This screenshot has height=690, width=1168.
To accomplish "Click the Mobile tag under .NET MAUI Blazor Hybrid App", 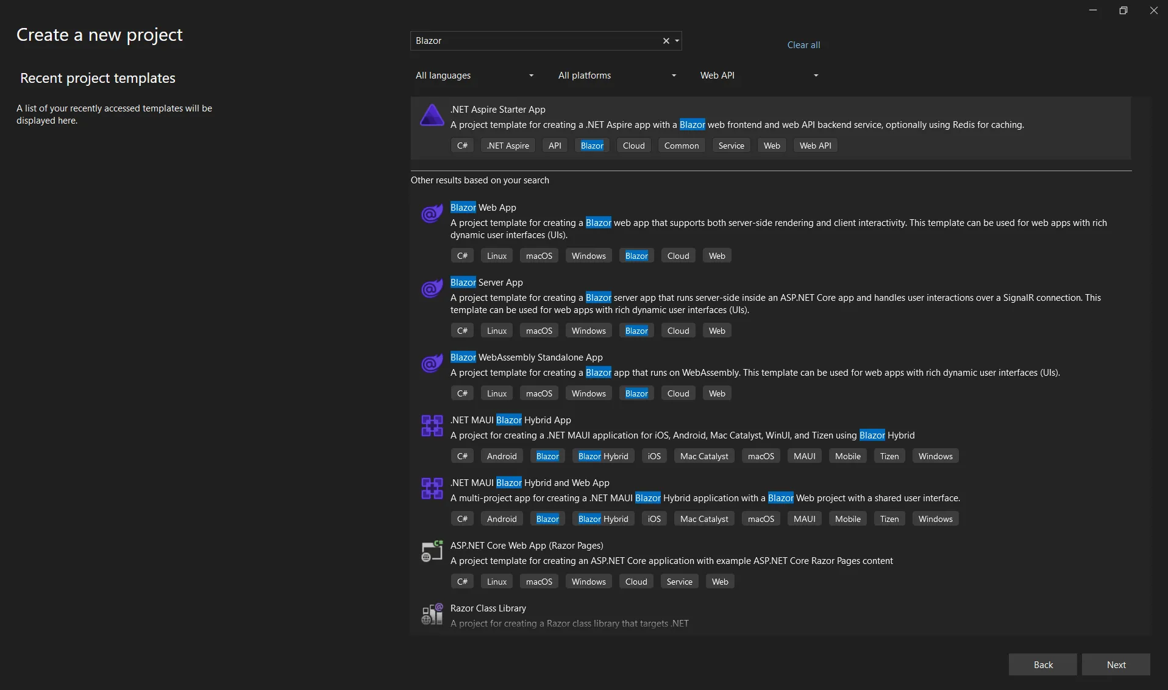I will tap(847, 456).
